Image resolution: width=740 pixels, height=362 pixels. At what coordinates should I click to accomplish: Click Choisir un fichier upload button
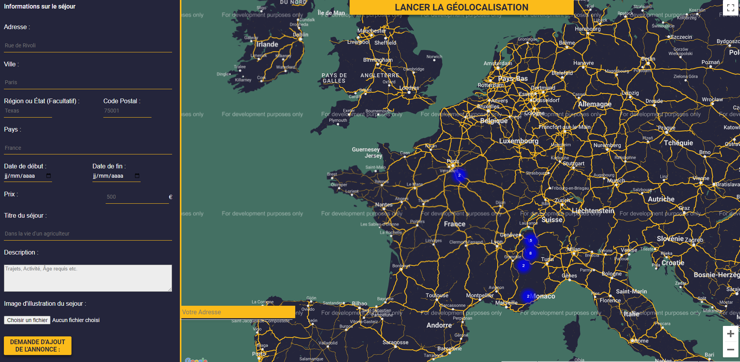27,320
